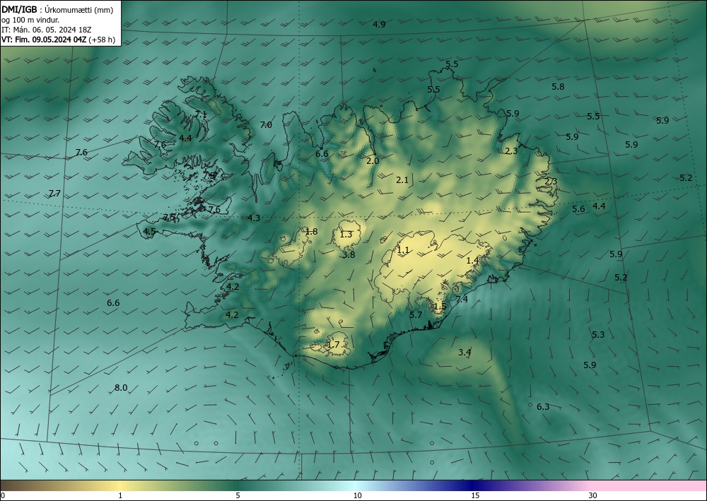Click the 7.1 value on the map
The height and width of the screenshot is (501, 707).
coord(201,114)
